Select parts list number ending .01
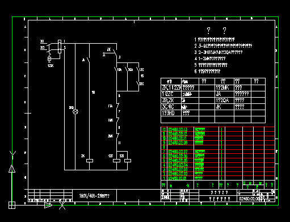 (x=178, y=178)
